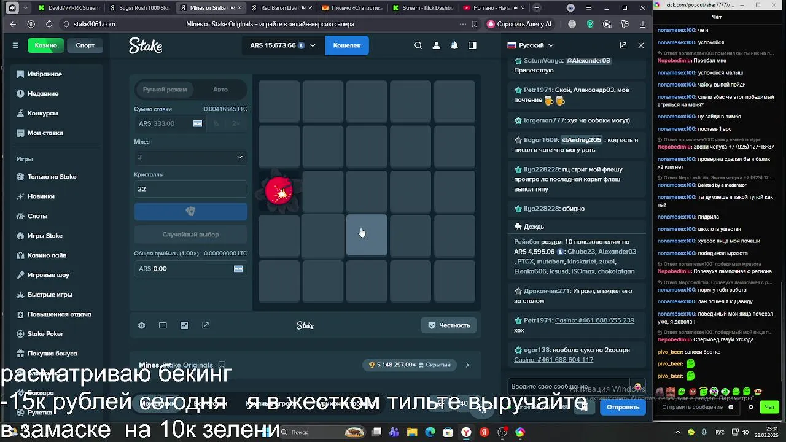The width and height of the screenshot is (786, 442).
Task: Switch to Sugar Rush 1000 tab
Action: click(x=140, y=8)
